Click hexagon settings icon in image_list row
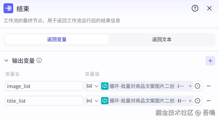The height and width of the screenshot is (120, 219). [x=198, y=86]
